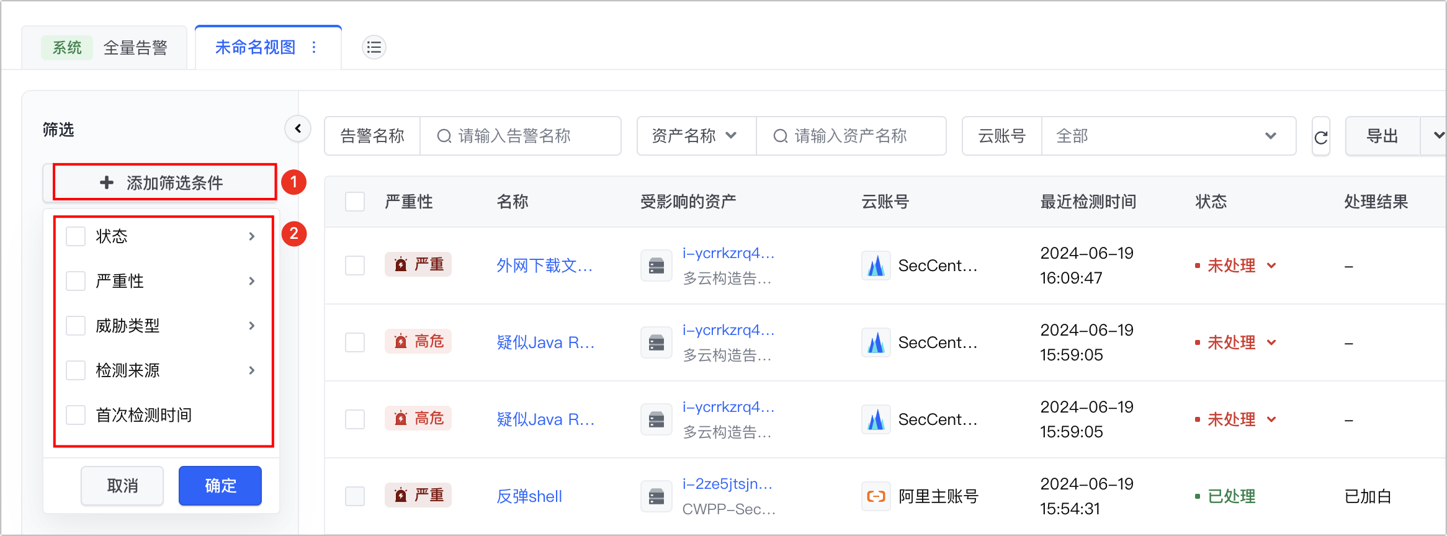Viewport: 1447px width, 536px height.
Task: Click the 已处理 status text
Action: 1231,496
